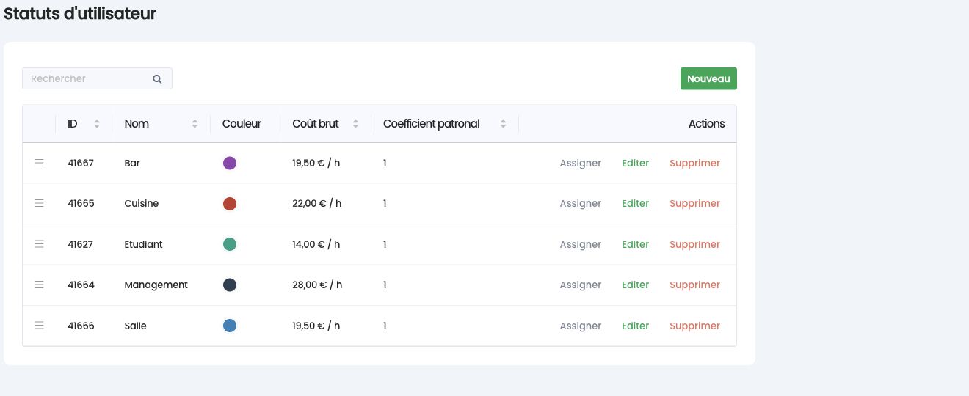
Task: Click the Couleur column header
Action: (x=242, y=124)
